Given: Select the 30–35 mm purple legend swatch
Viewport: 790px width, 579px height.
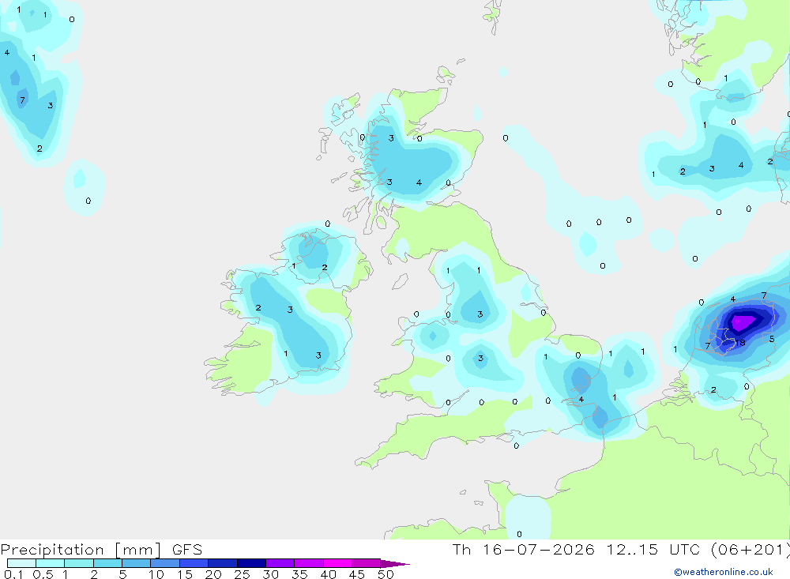Looking at the screenshot, I should pyautogui.click(x=280, y=563).
